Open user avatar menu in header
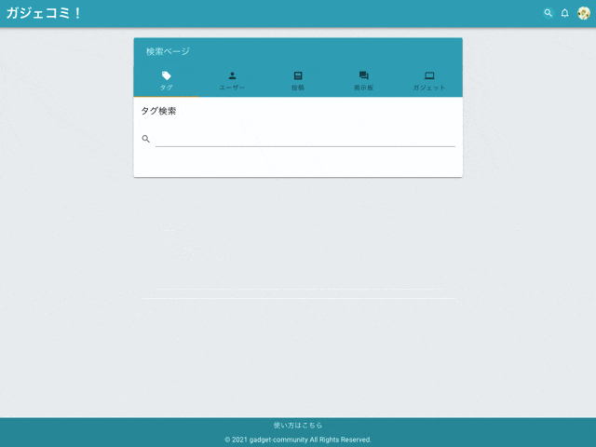 click(584, 13)
